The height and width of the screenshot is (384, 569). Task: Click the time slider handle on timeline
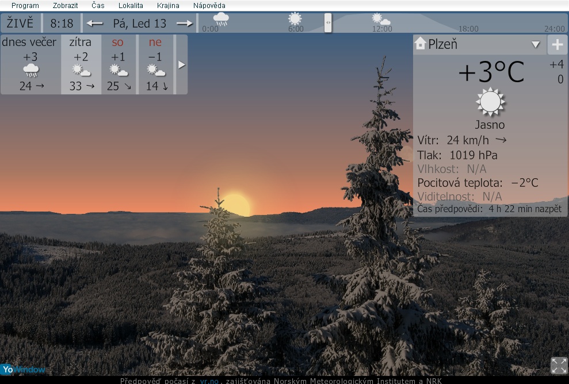pos(328,23)
